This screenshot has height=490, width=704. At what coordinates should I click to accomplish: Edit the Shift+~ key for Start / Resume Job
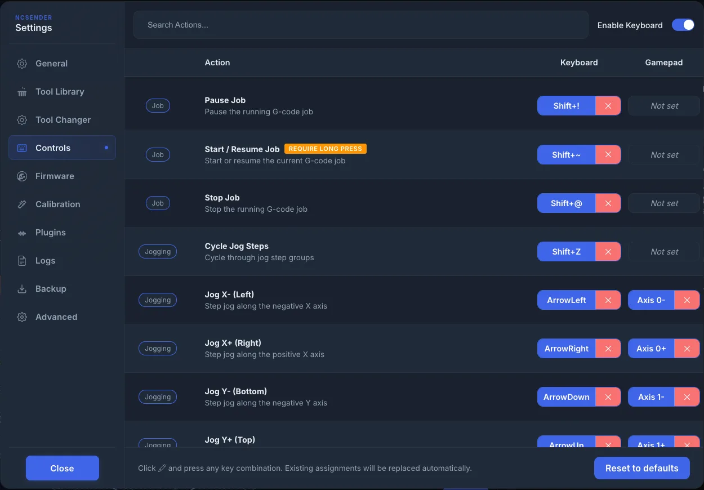(566, 155)
